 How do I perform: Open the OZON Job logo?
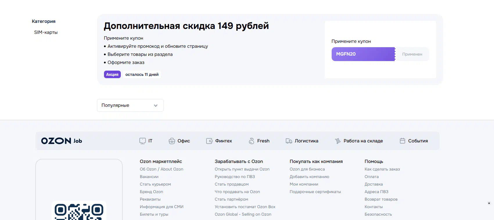[x=62, y=141]
